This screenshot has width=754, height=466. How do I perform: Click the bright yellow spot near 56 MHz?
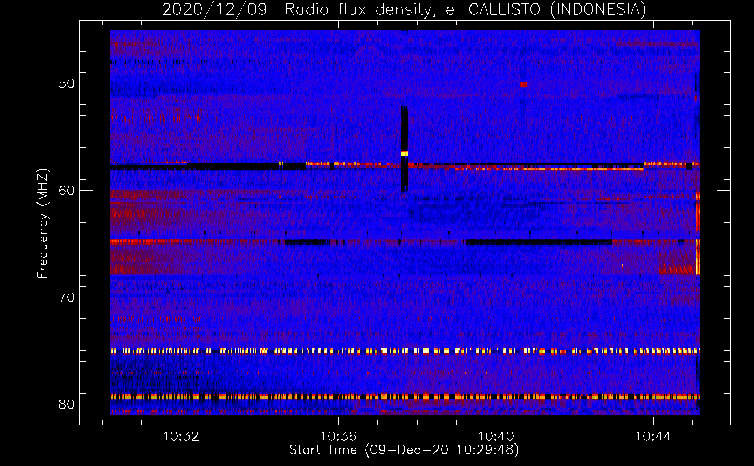tap(404, 153)
